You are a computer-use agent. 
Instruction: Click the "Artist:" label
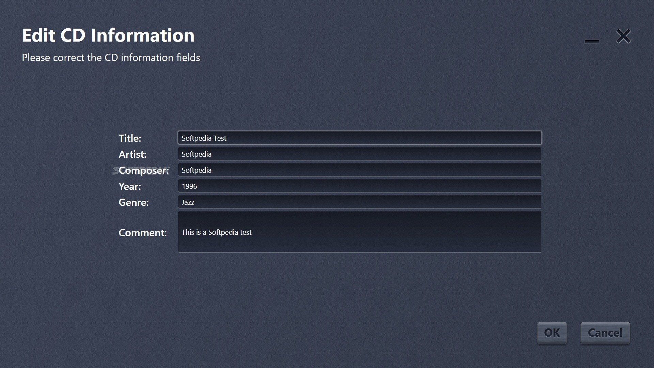[x=133, y=154]
